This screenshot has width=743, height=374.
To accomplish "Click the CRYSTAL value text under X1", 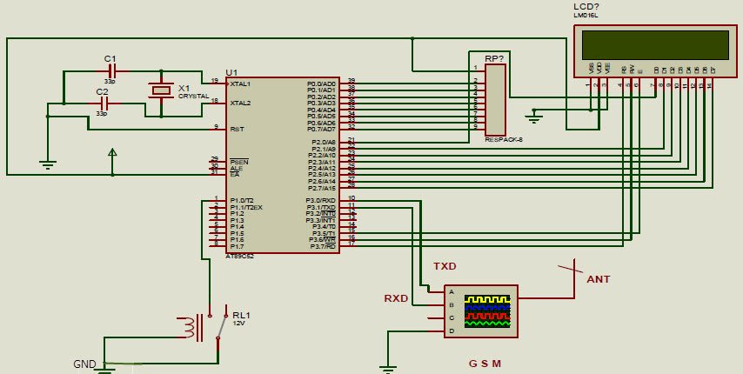I will [x=194, y=96].
